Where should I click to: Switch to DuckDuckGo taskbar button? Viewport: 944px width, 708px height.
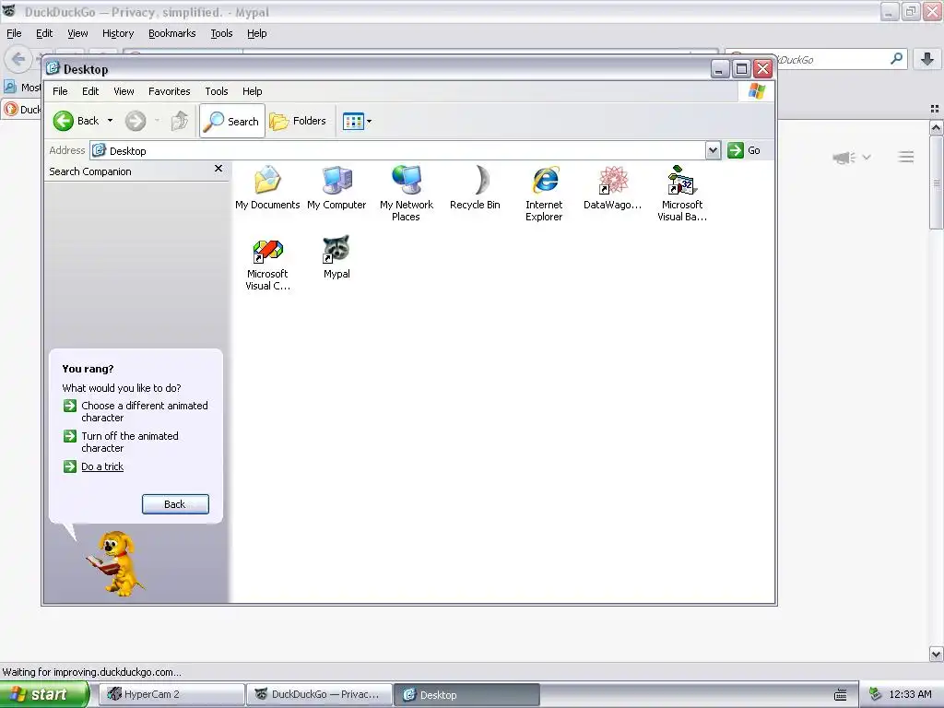[319, 694]
